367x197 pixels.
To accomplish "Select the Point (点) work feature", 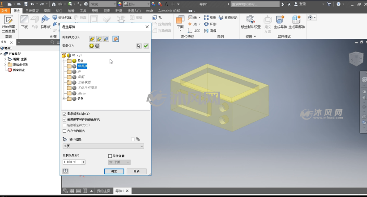I will [x=192, y=24].
